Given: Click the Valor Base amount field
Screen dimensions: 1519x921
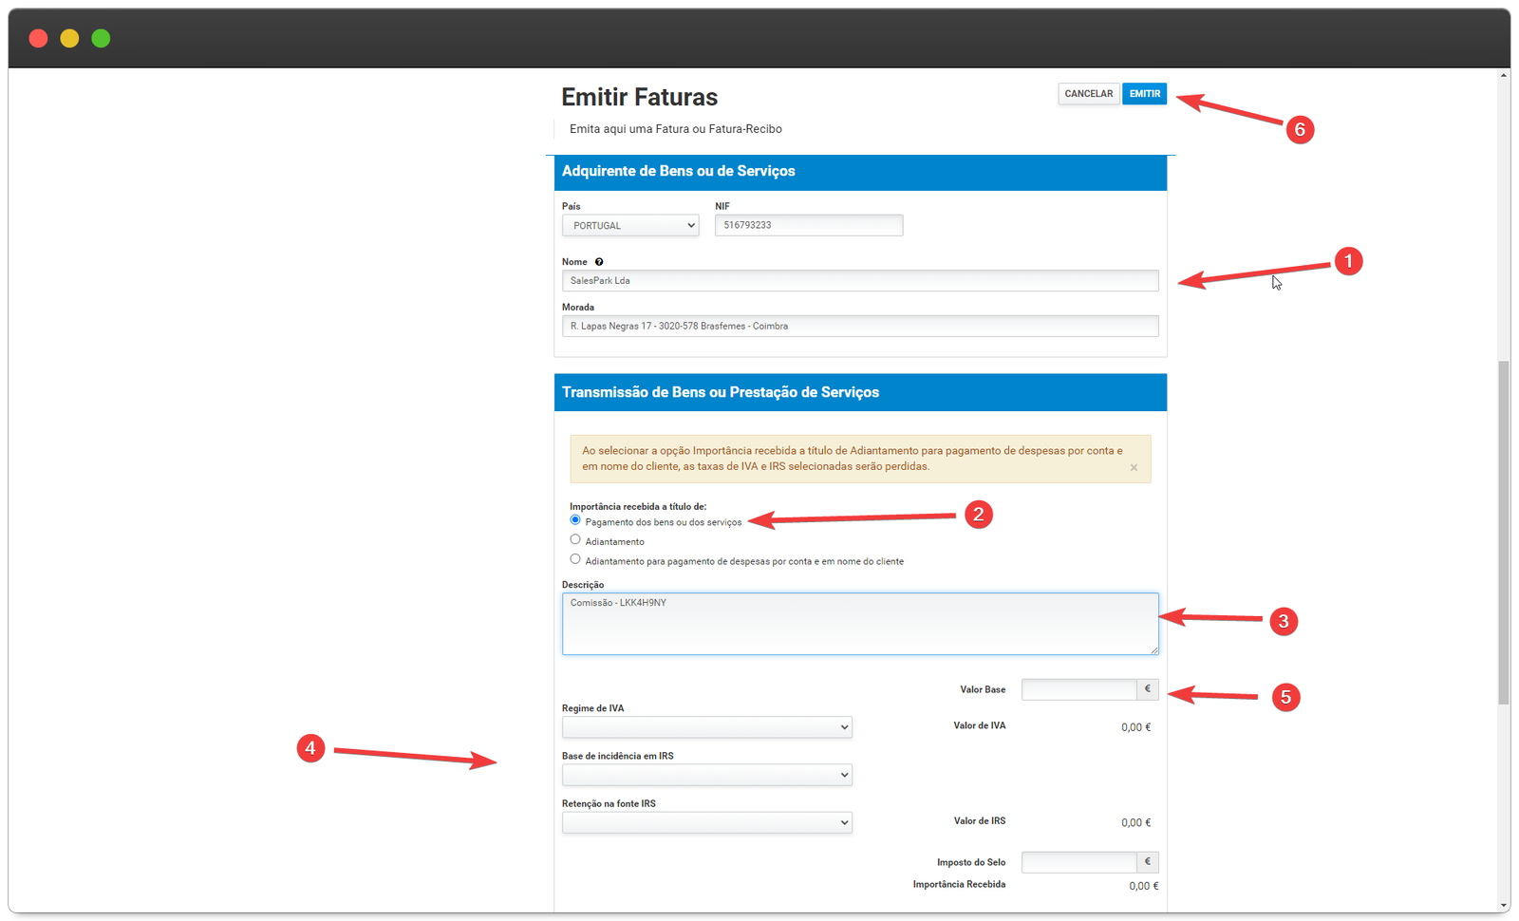Looking at the screenshot, I should pyautogui.click(x=1078, y=689).
